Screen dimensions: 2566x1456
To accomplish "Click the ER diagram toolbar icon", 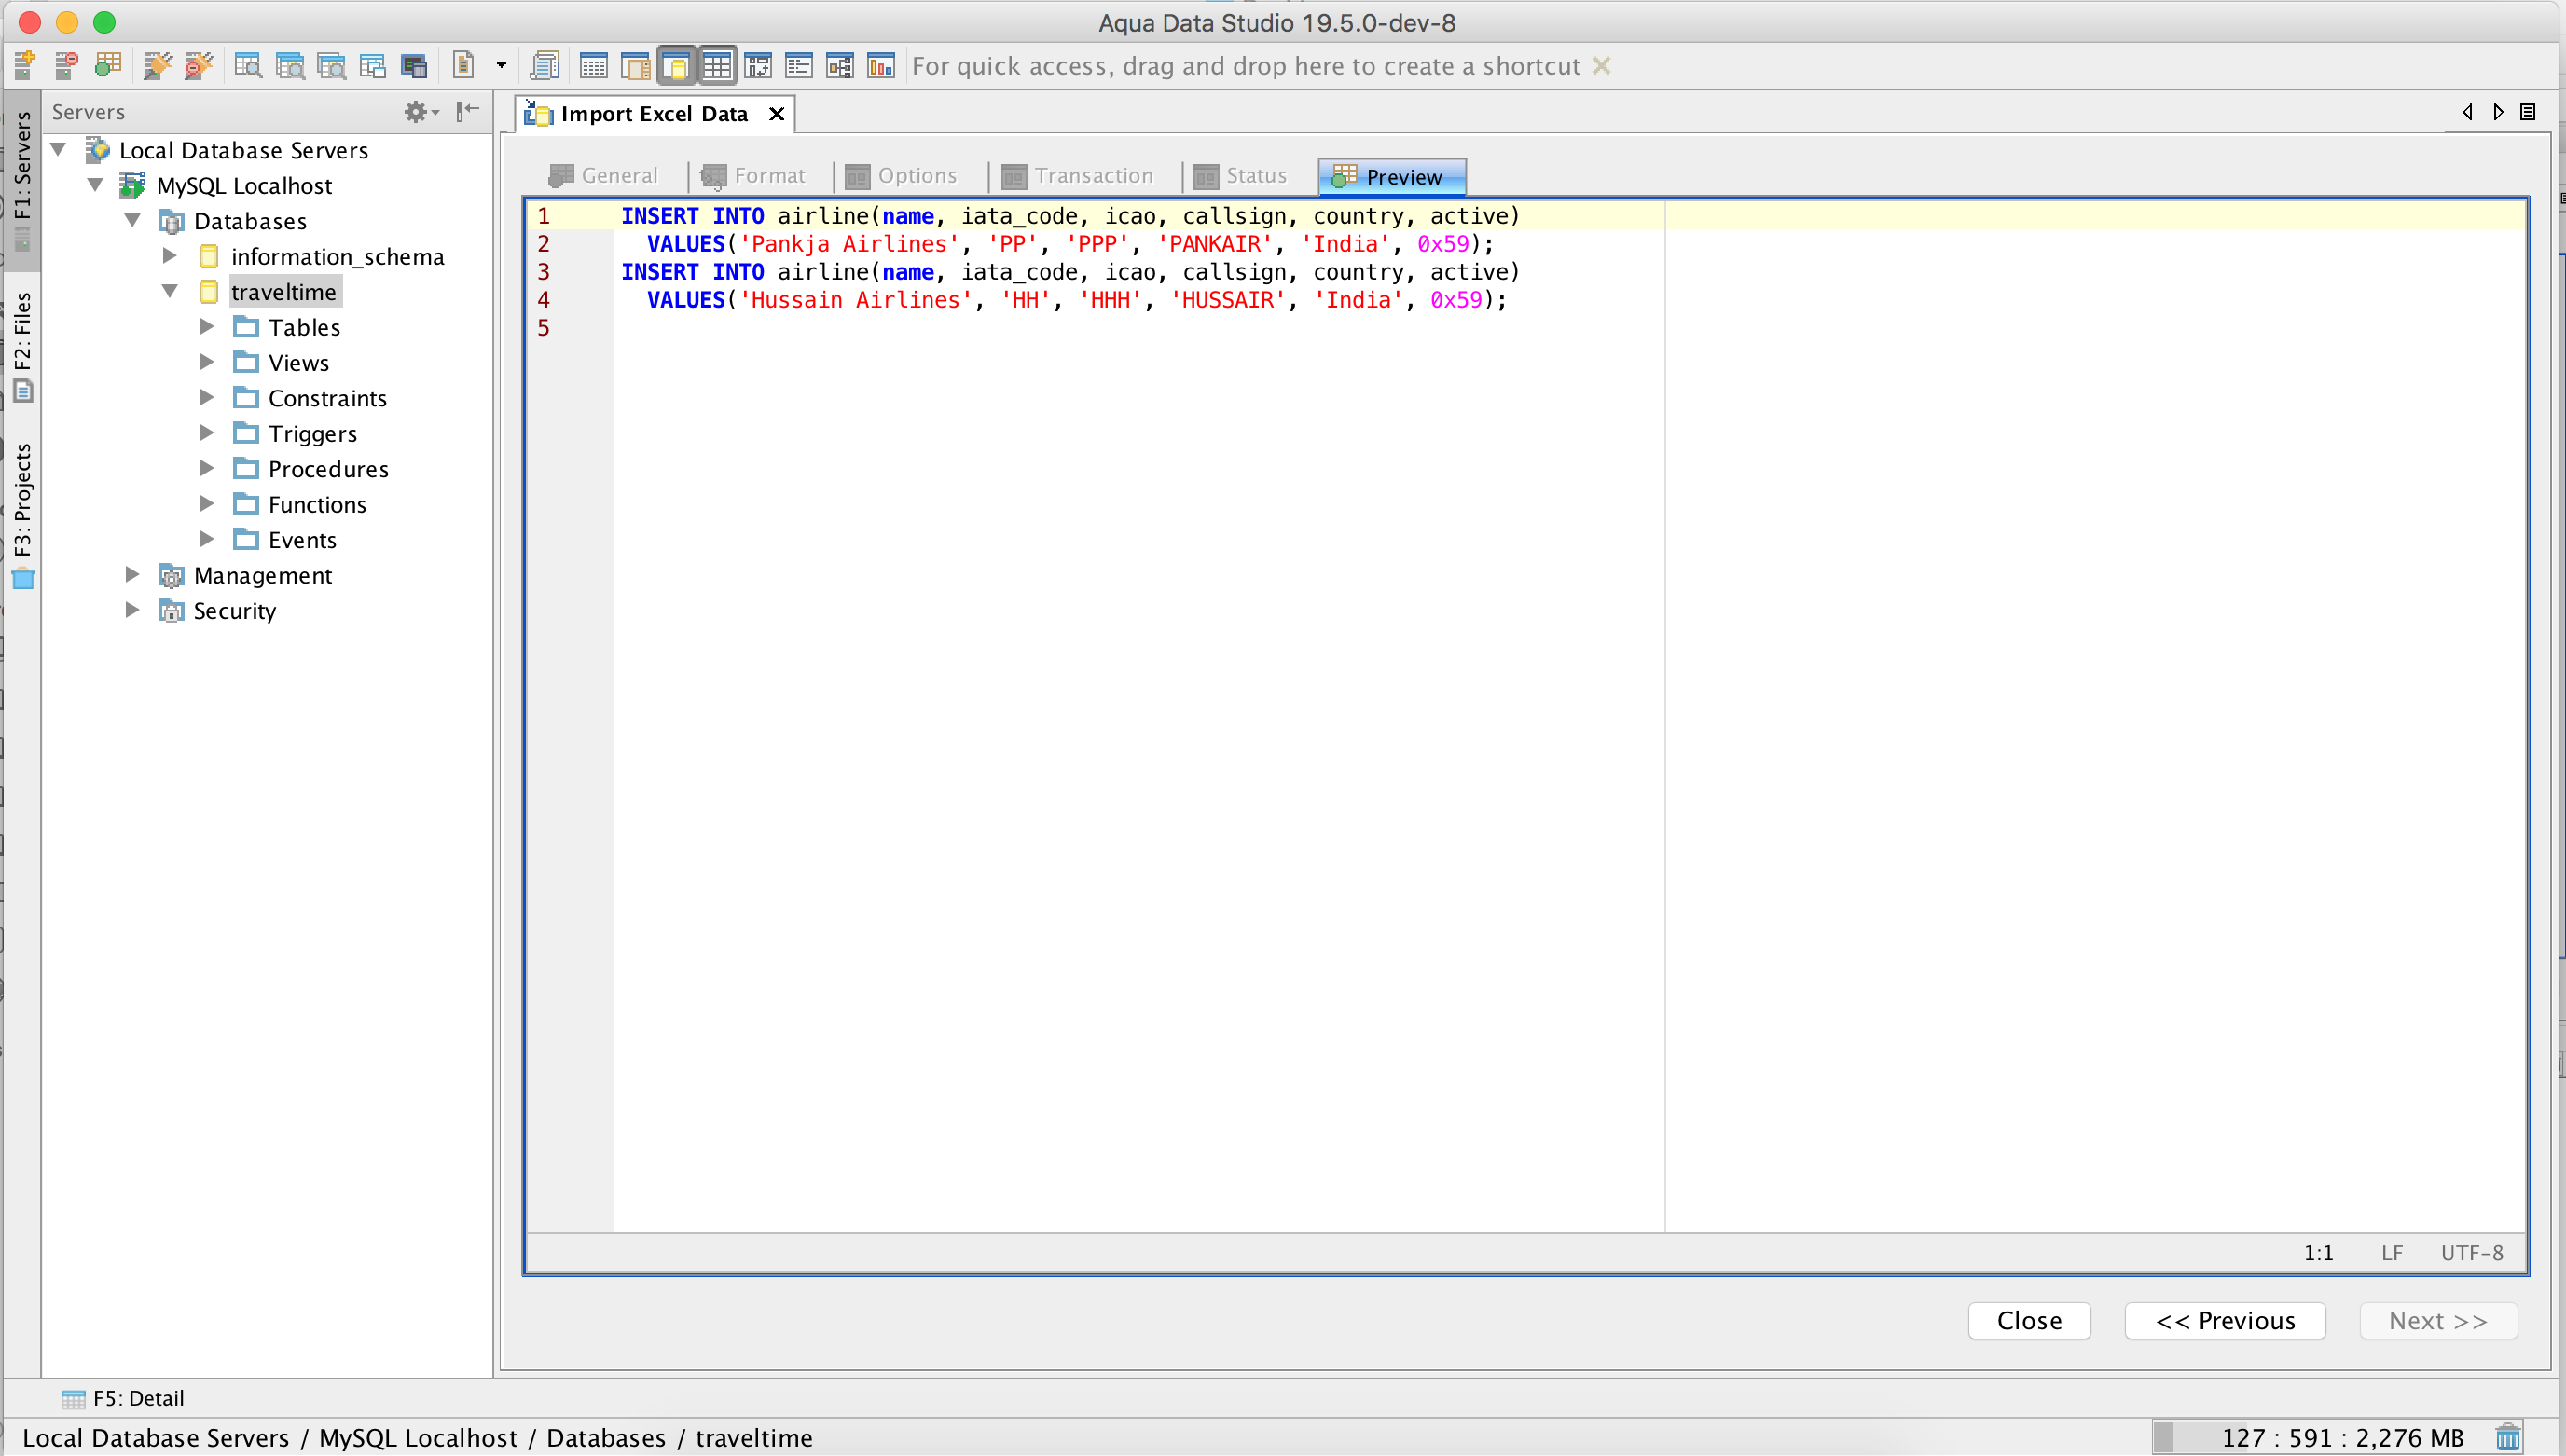I will coord(840,66).
